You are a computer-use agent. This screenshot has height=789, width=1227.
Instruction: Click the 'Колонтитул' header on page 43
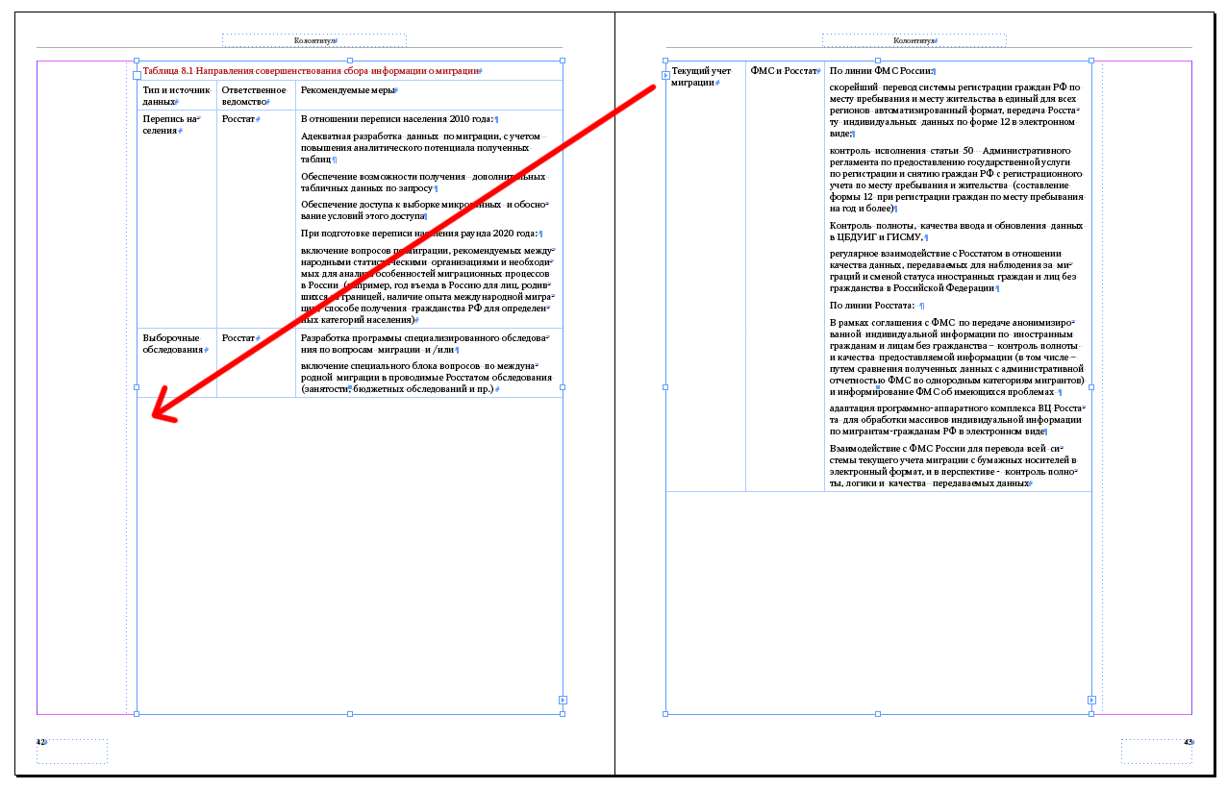(x=914, y=41)
